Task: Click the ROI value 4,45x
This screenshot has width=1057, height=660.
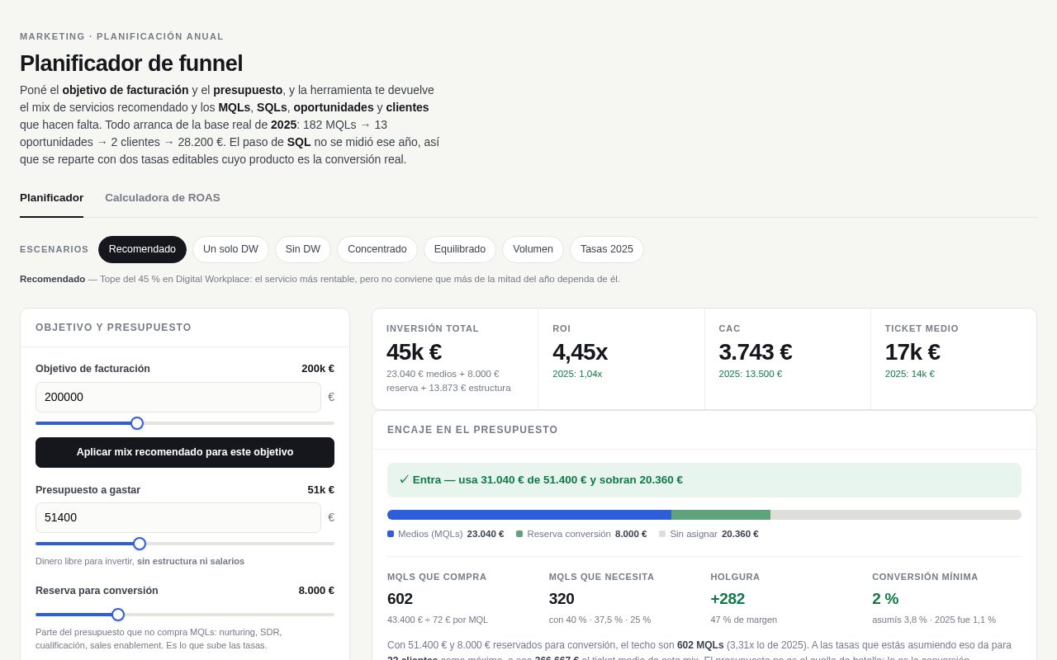Action: point(580,352)
